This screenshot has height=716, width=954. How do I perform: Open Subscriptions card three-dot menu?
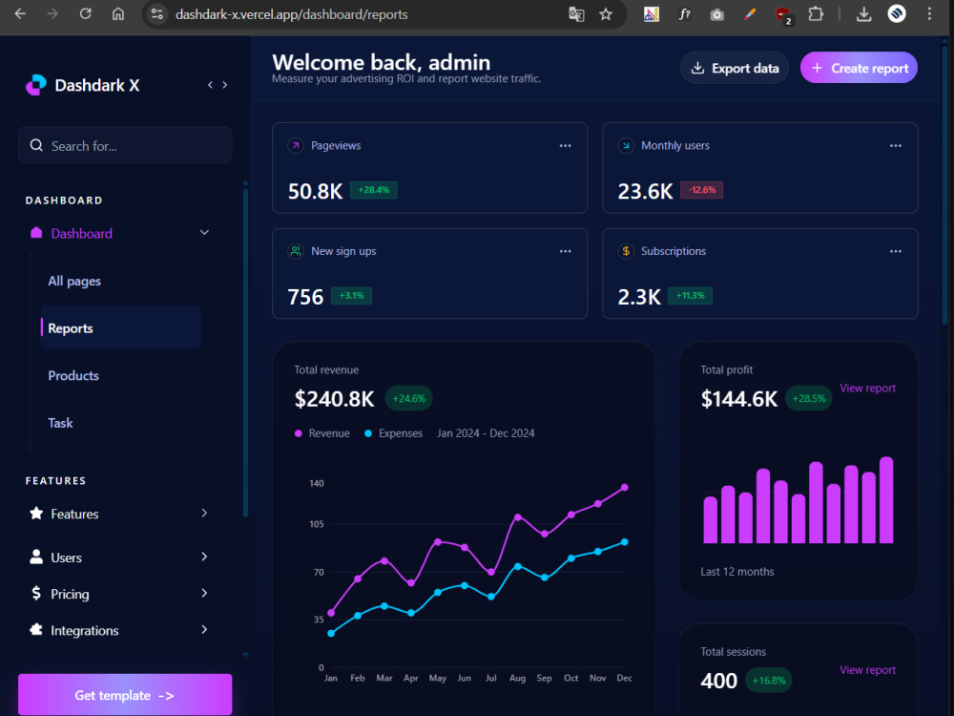tap(896, 251)
